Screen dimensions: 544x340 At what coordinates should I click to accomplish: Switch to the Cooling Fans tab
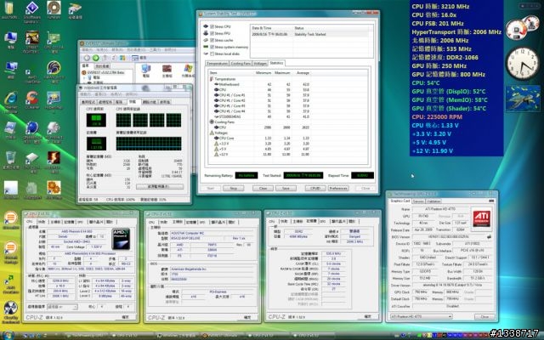[x=241, y=63]
